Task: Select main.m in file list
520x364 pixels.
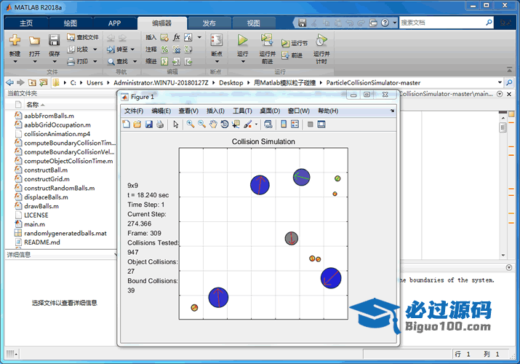Action: [x=34, y=224]
